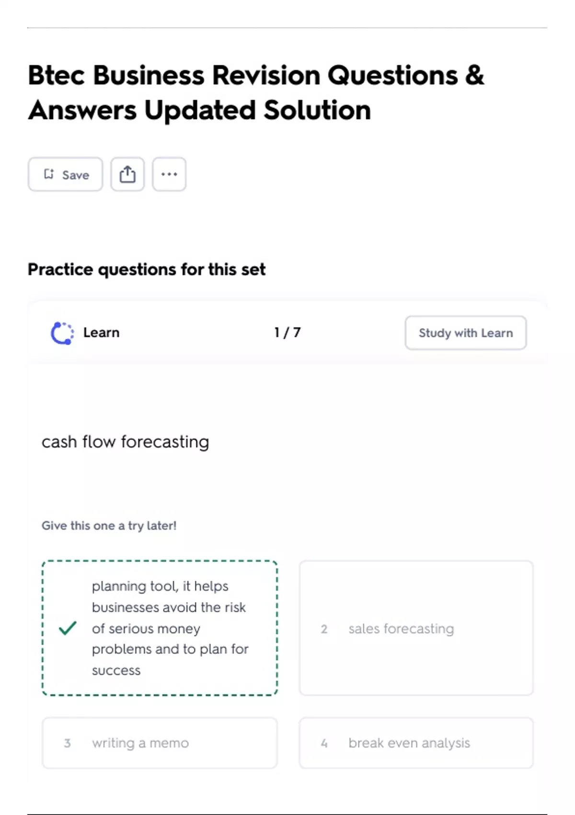Click the number 3 answer badge
This screenshot has width=575, height=815.
(68, 743)
